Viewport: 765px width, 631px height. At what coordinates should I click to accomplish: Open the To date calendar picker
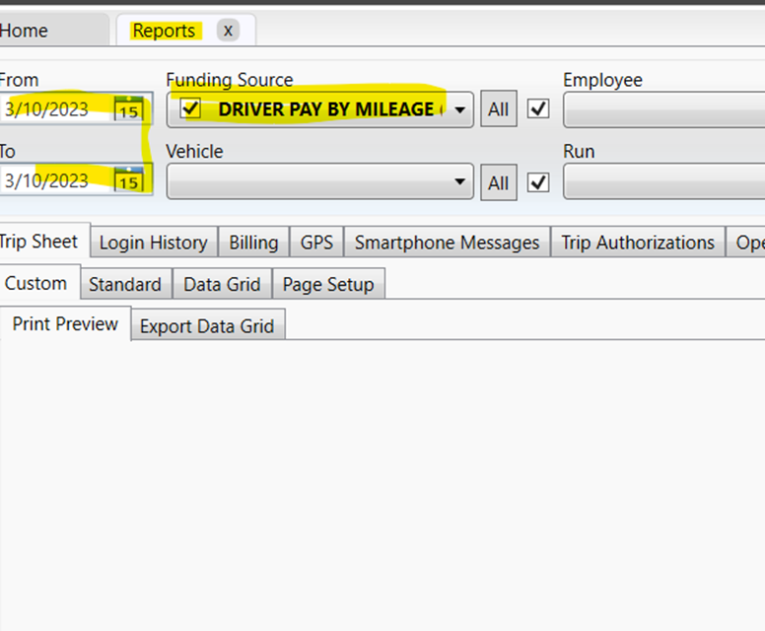pyautogui.click(x=129, y=179)
